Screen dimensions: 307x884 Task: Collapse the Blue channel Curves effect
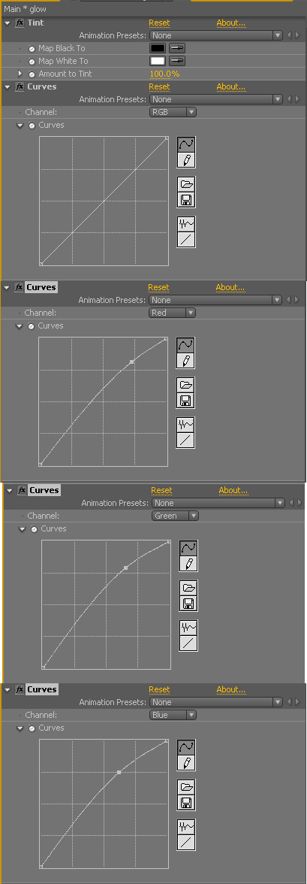click(x=7, y=689)
